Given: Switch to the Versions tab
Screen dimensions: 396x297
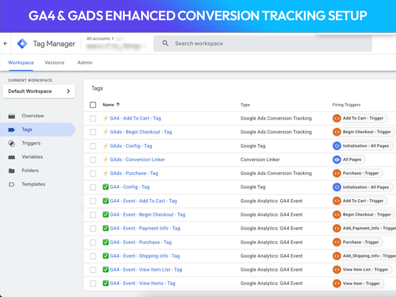Looking at the screenshot, I should click(55, 63).
